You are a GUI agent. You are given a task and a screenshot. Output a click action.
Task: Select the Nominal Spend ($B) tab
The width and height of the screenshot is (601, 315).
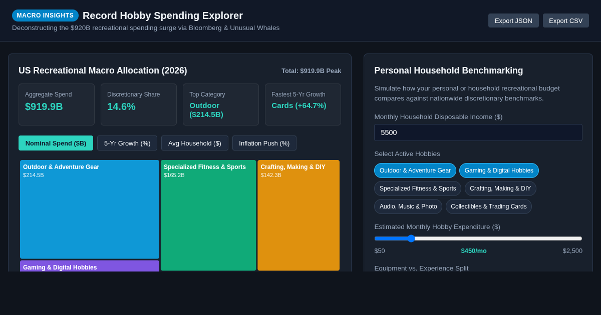pos(56,143)
